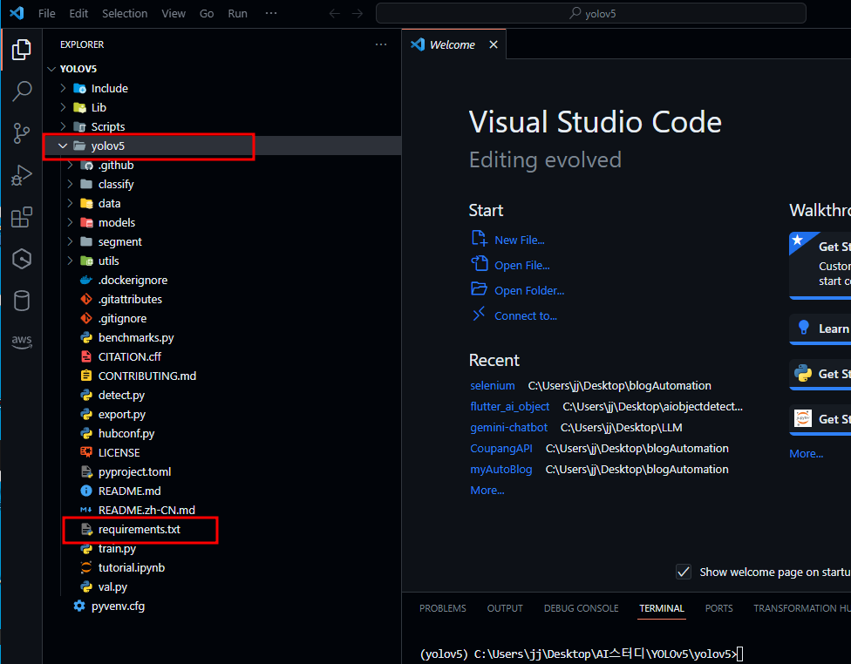Open pyvenv.cfg settings file
851x664 pixels.
118,606
